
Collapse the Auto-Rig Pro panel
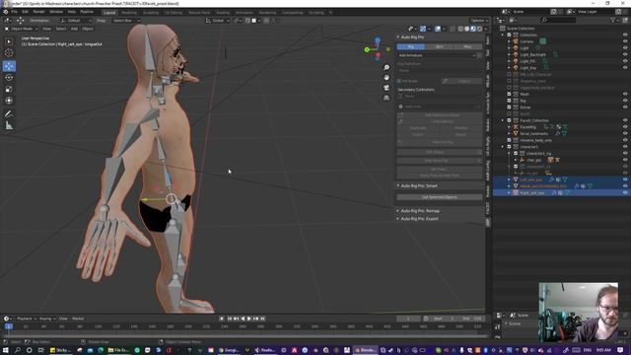(x=398, y=37)
